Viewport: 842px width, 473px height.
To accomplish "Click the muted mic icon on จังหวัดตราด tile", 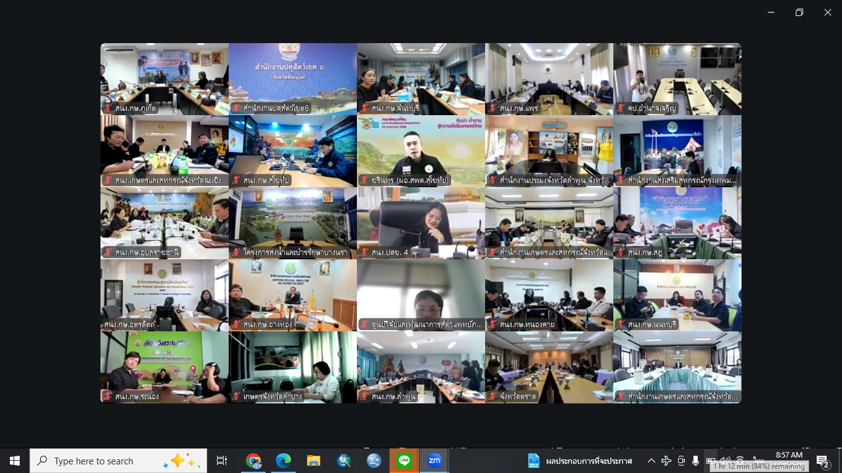I will pyautogui.click(x=493, y=397).
